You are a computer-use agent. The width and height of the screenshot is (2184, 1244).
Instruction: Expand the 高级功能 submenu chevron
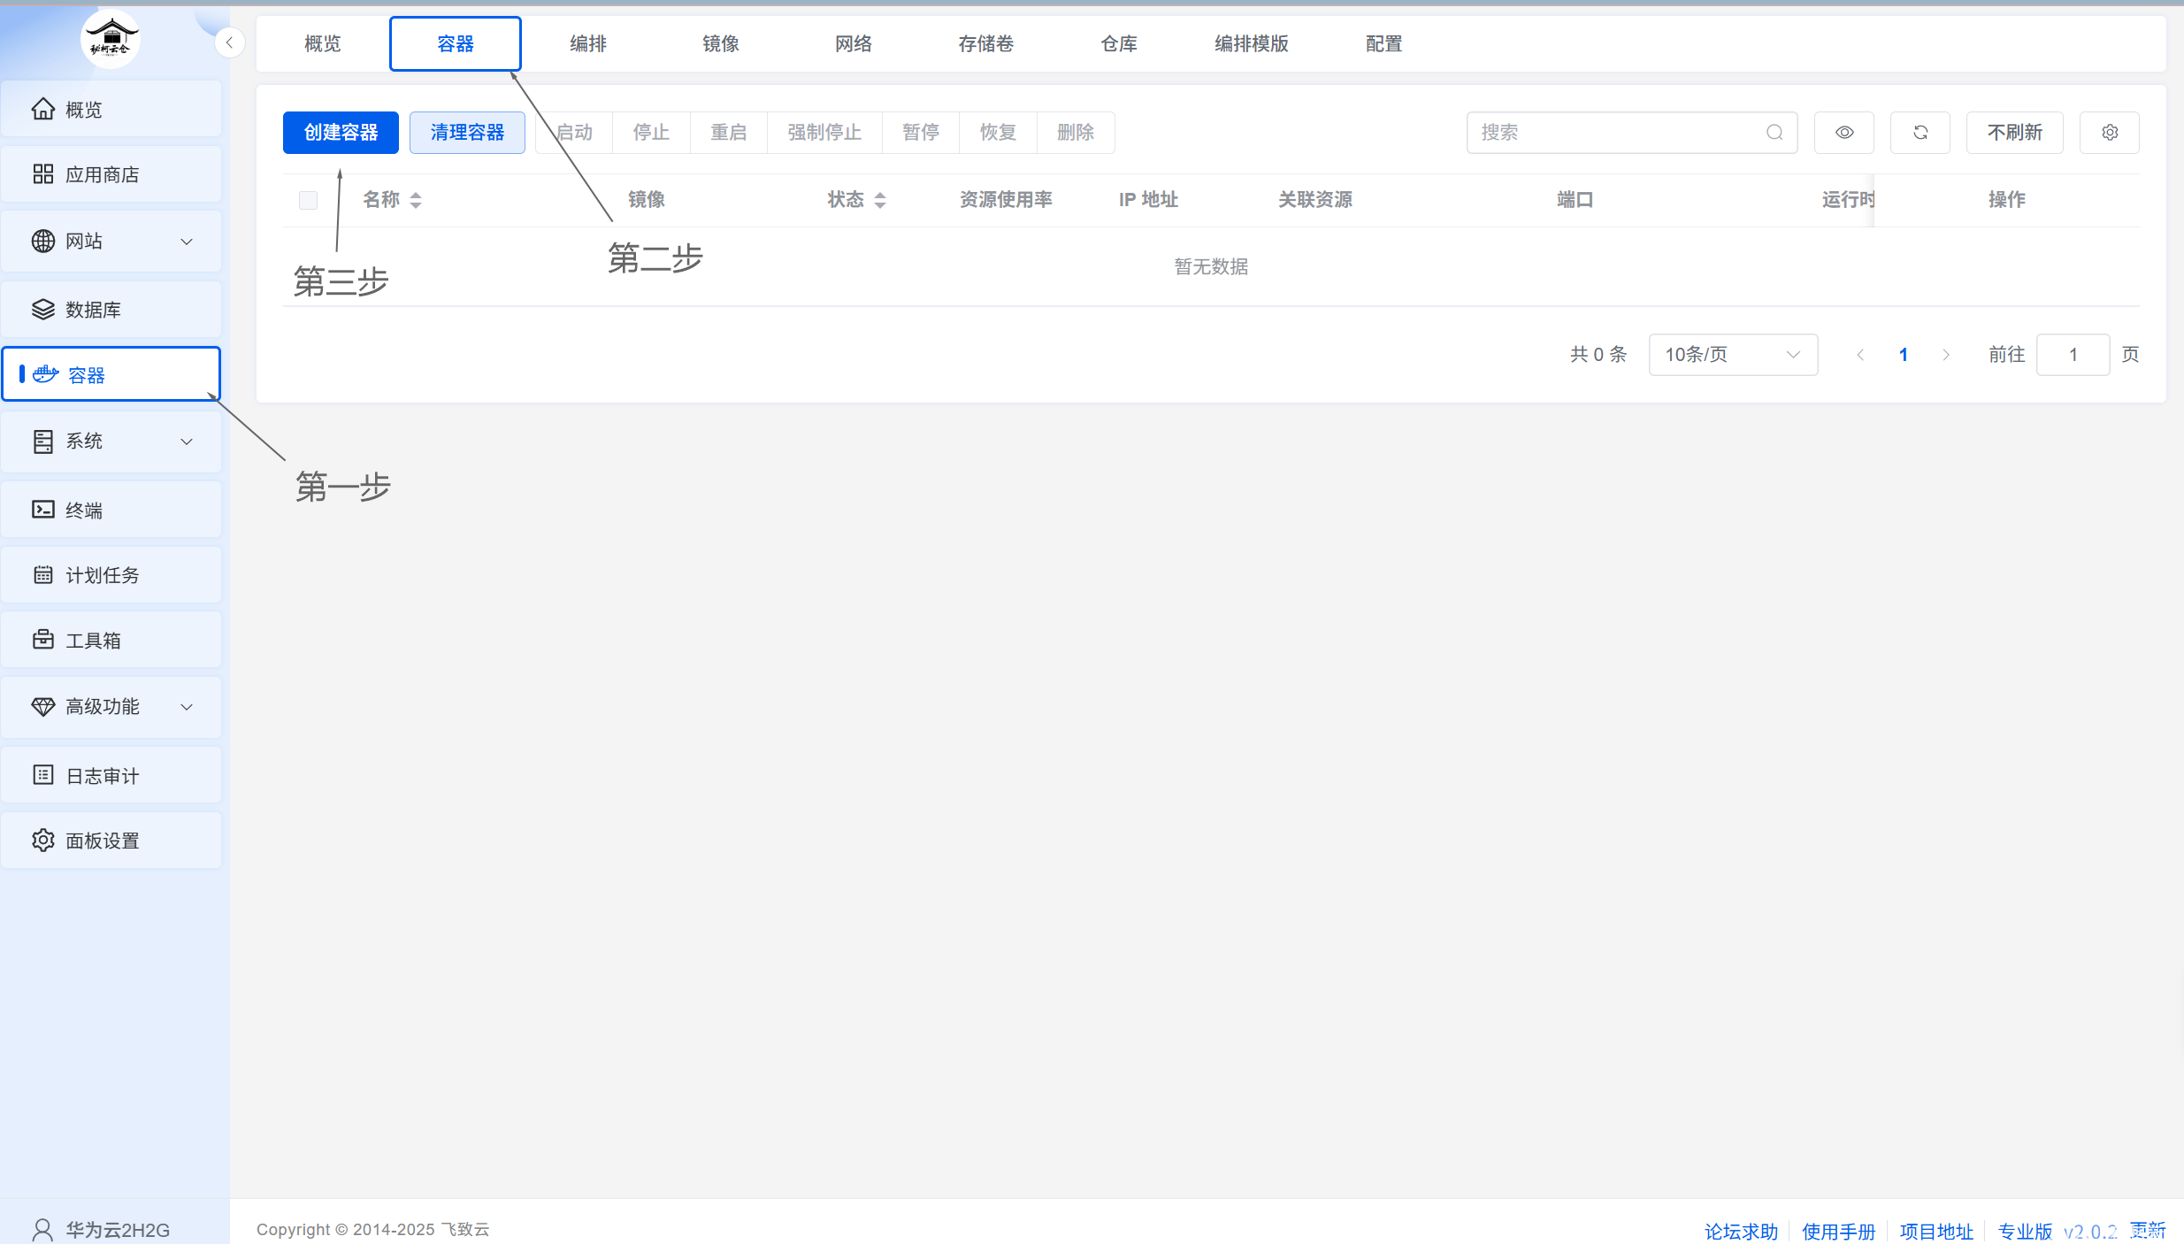tap(187, 707)
